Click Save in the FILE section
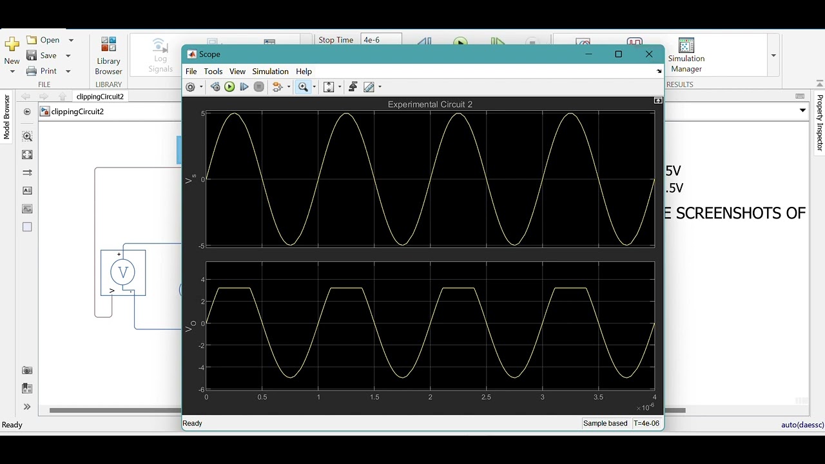The width and height of the screenshot is (825, 464). point(41,55)
